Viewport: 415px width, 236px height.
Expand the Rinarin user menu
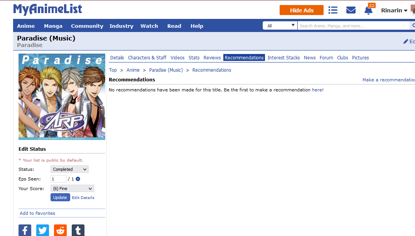pos(394,10)
